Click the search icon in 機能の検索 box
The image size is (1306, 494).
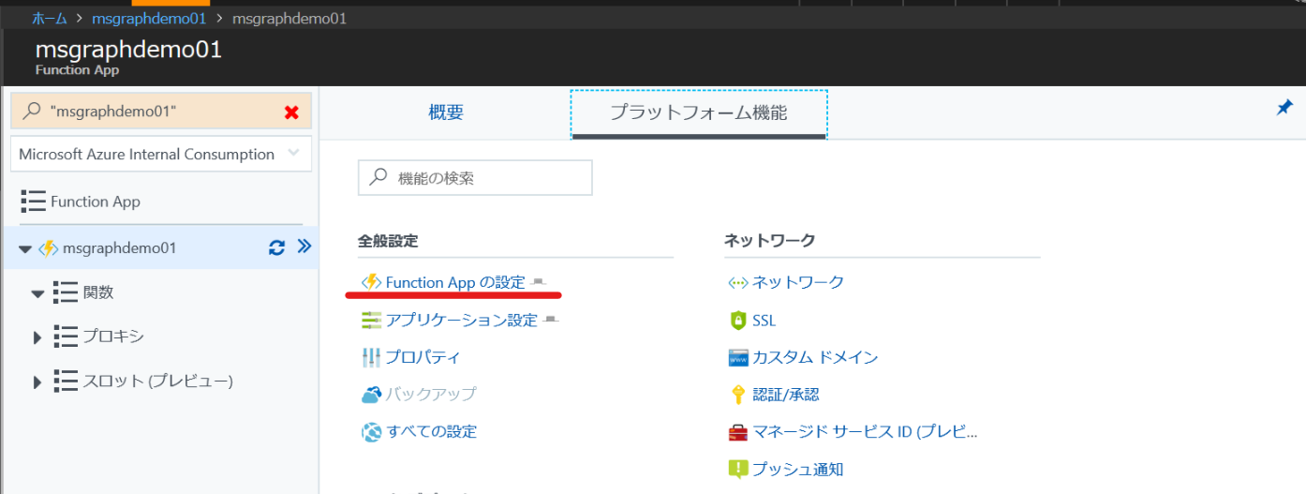point(378,177)
